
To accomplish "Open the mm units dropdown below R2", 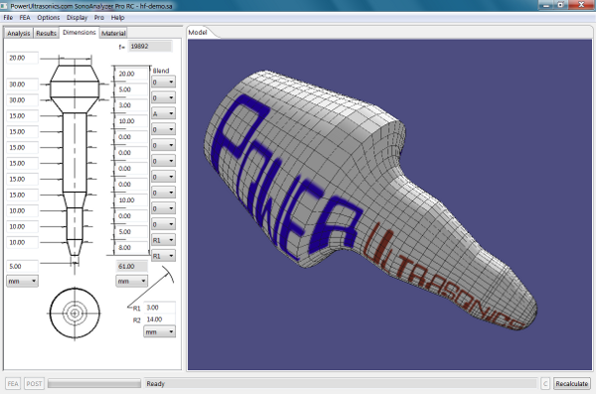I will [x=159, y=331].
